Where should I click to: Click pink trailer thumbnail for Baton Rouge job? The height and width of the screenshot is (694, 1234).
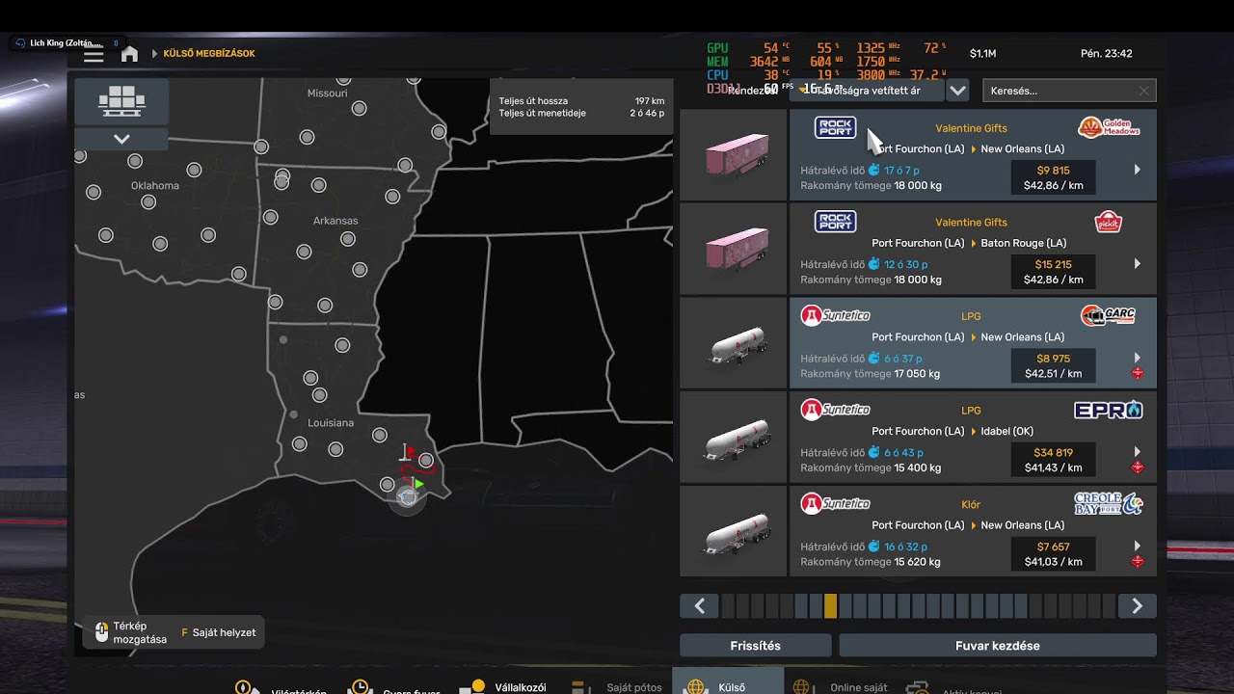734,249
